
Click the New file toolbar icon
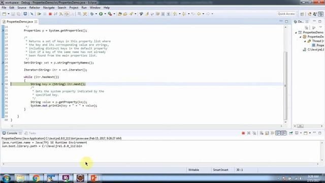click(5, 14)
